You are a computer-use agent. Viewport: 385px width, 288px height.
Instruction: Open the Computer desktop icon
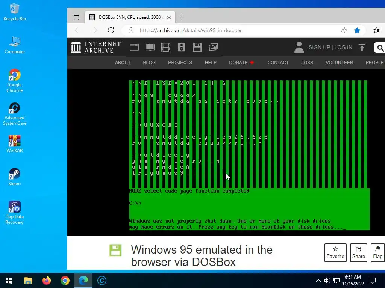tap(15, 45)
